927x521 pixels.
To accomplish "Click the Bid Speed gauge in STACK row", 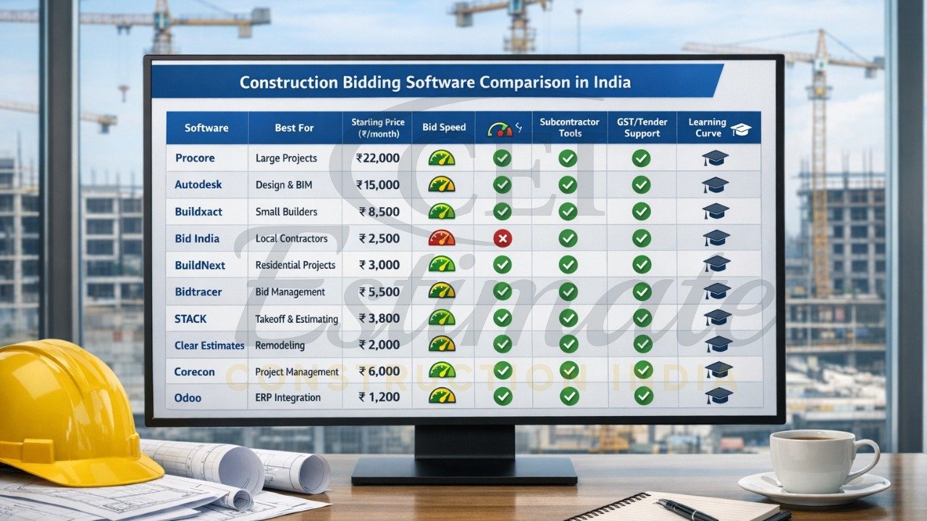I will point(442,318).
